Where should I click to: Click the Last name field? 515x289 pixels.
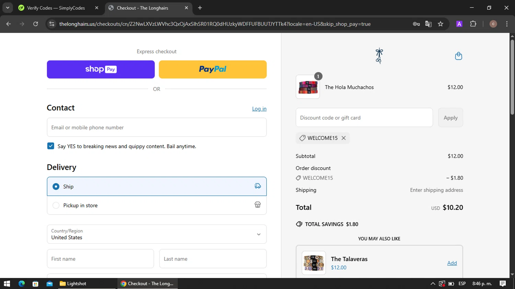pyautogui.click(x=213, y=259)
